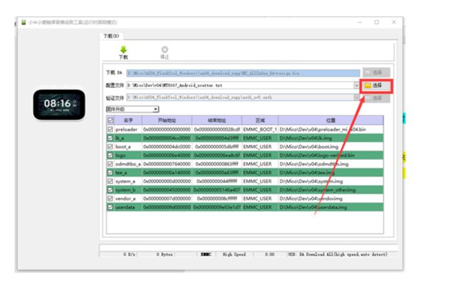The height and width of the screenshot is (297, 458).
Task: Select the lk_a row name cell
Action: tap(128, 138)
